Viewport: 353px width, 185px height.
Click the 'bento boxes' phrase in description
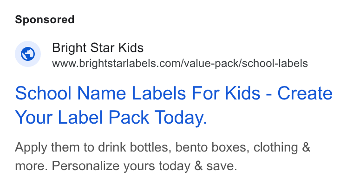coord(212,147)
